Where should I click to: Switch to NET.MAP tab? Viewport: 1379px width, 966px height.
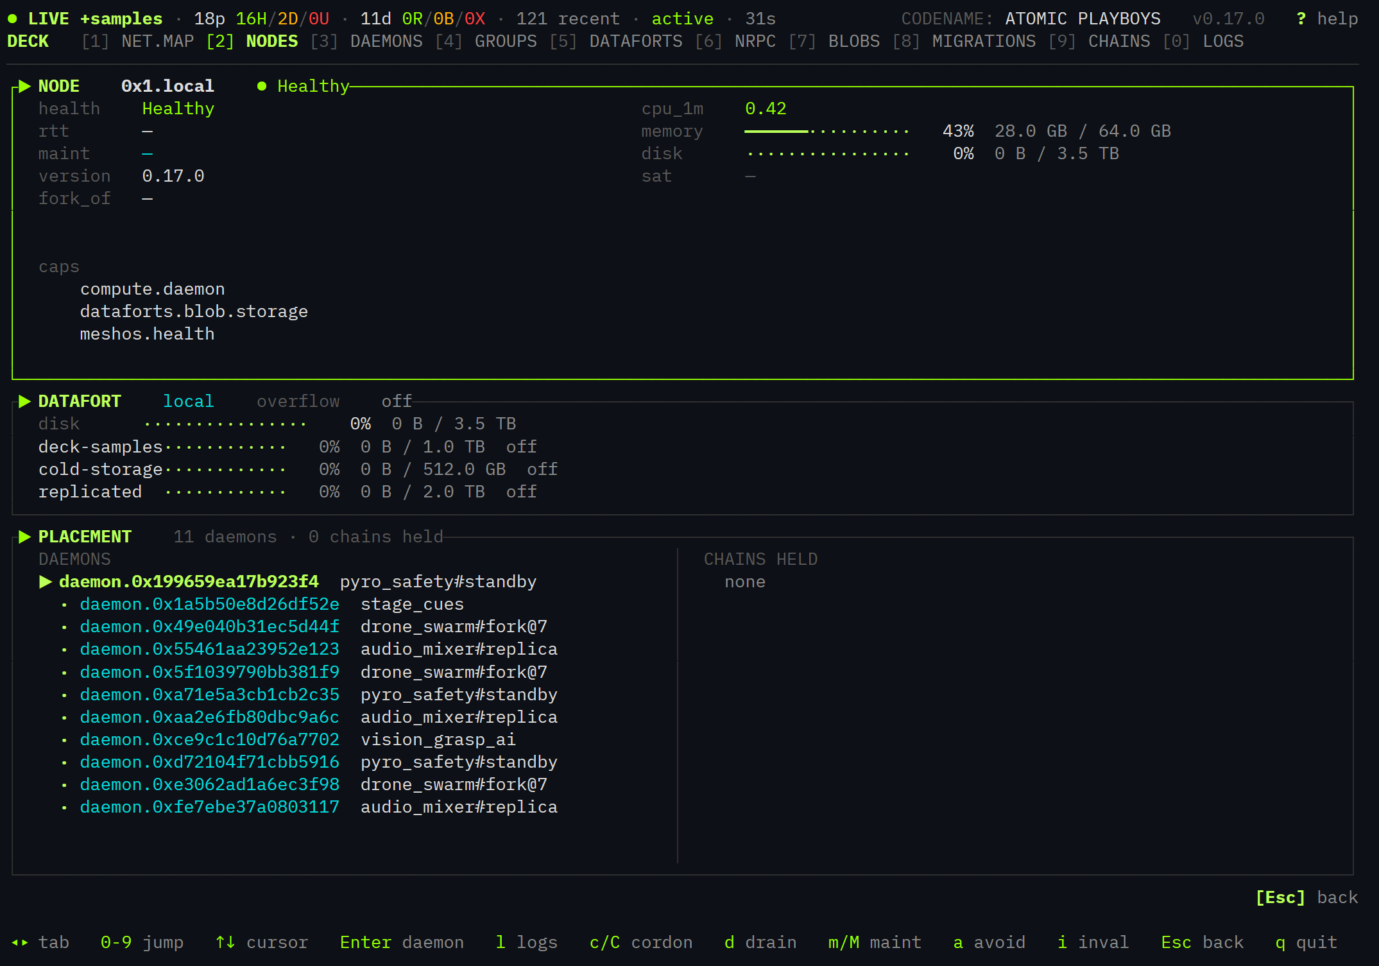coord(138,41)
